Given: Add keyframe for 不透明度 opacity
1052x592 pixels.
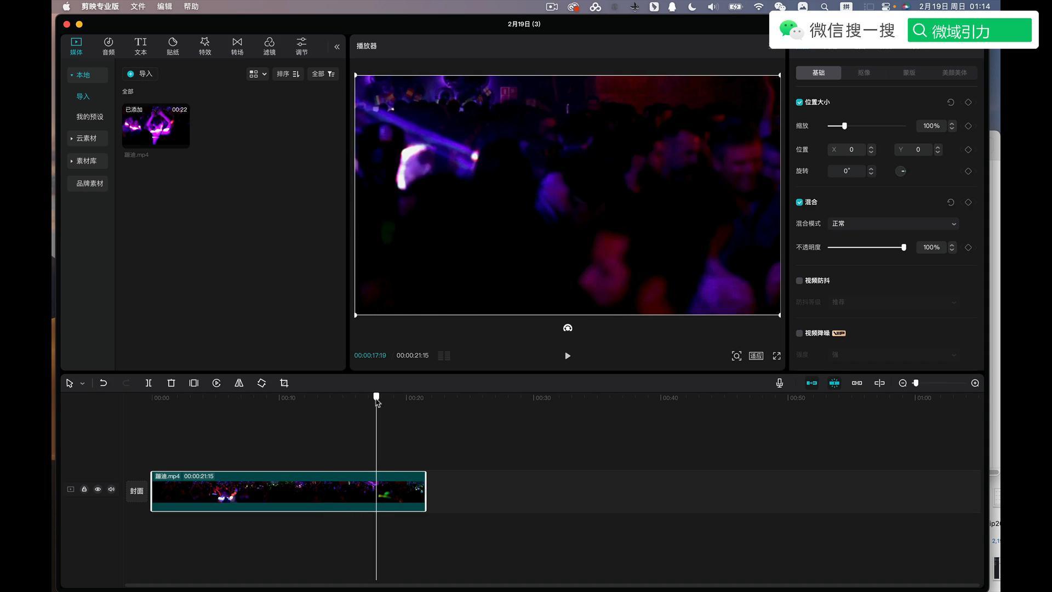Looking at the screenshot, I should pos(968,248).
